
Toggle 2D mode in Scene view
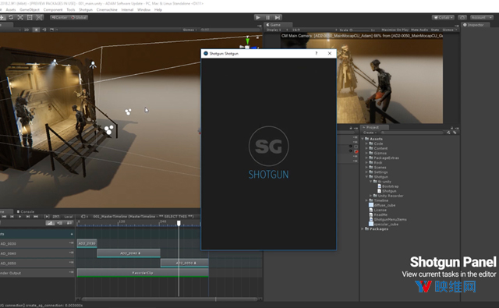pyautogui.click(x=27, y=30)
